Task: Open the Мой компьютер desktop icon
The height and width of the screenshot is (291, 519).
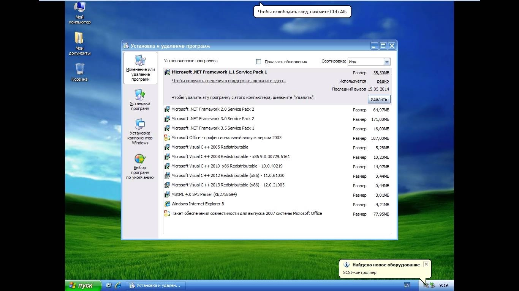Action: (x=80, y=13)
